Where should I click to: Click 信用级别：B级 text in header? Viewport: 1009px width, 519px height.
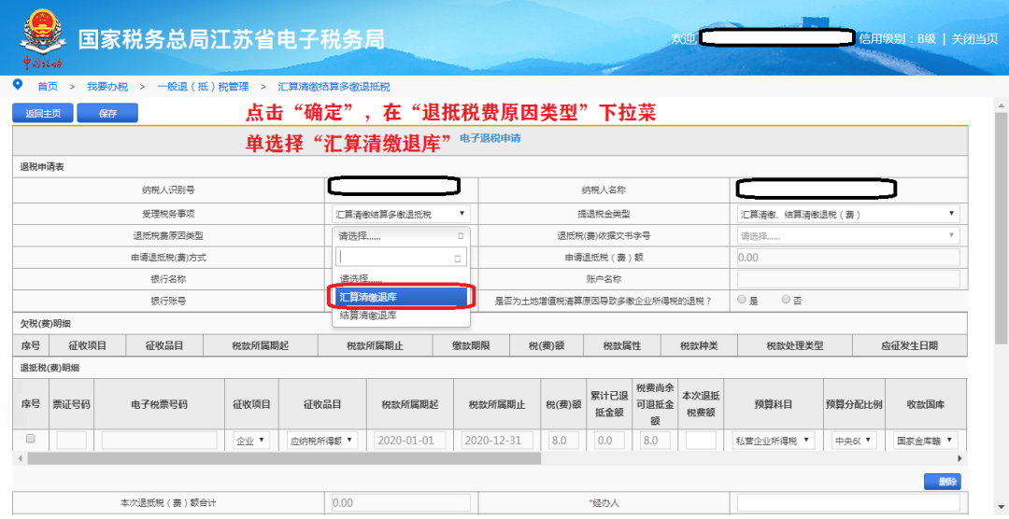[x=897, y=38]
